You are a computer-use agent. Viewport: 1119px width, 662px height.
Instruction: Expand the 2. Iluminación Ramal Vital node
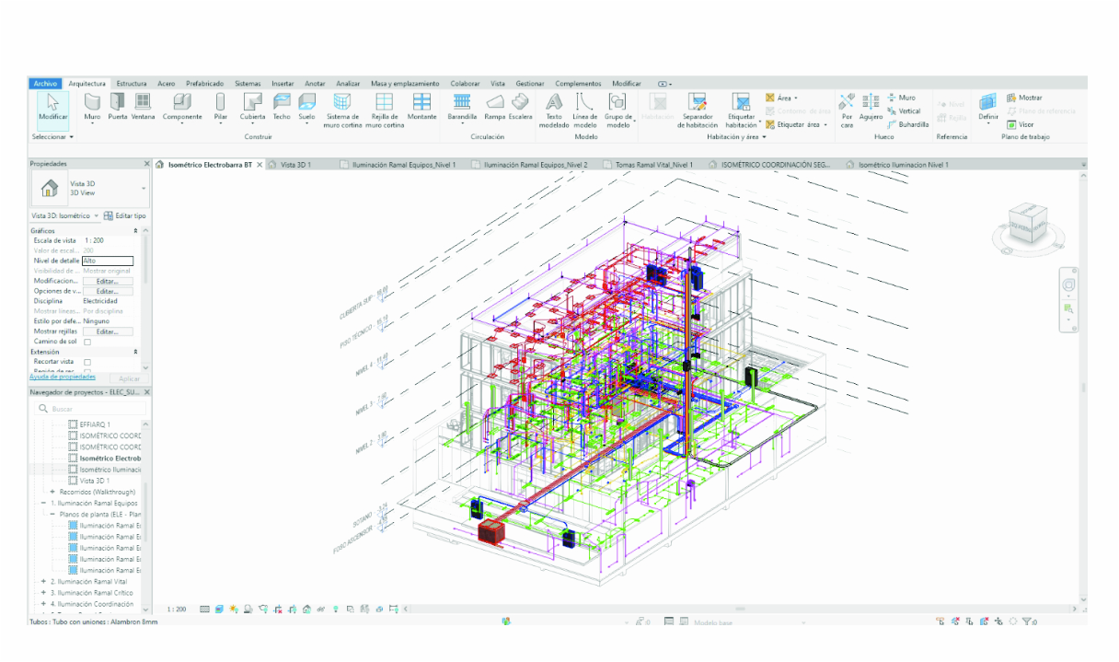[x=43, y=582]
